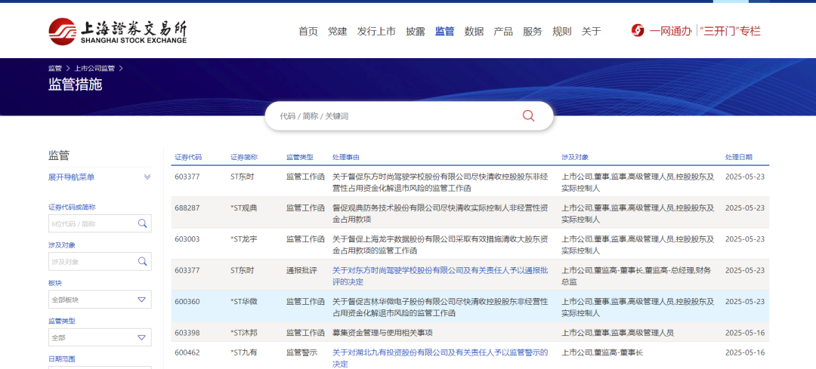Viewport: 816px width, 369px height.
Task: Open 数据 menu item
Action: point(474,31)
